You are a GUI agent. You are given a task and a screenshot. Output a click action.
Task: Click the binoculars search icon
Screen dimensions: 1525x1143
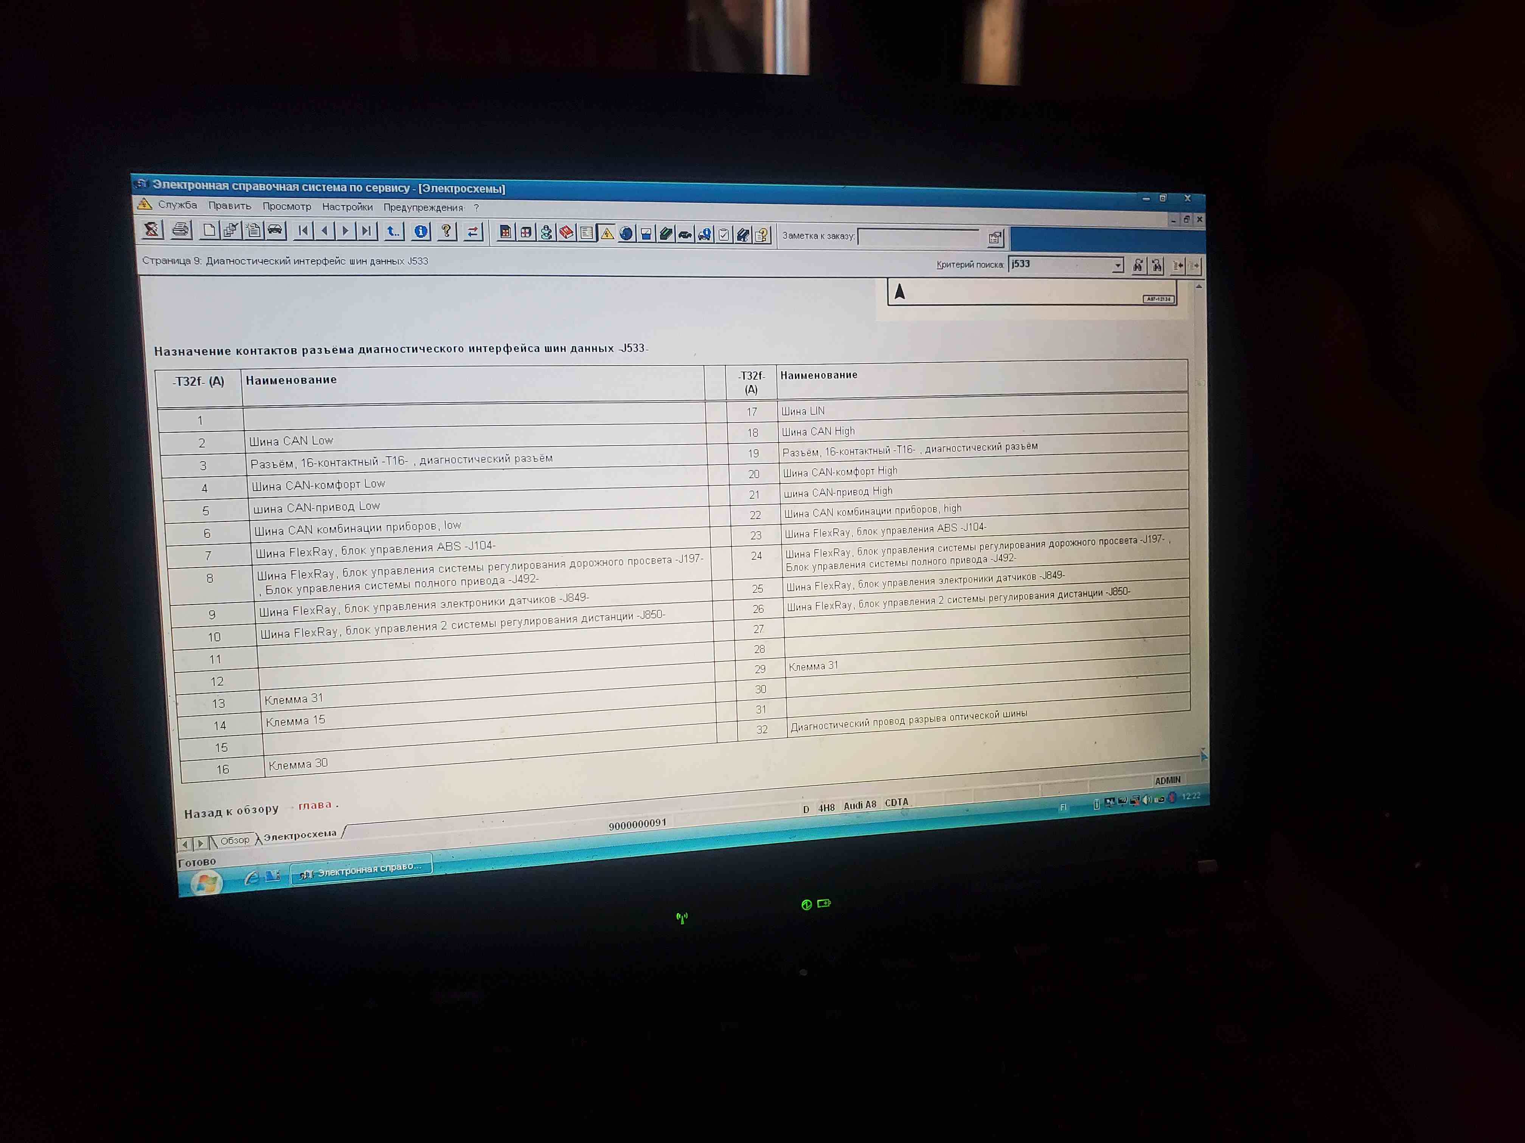point(1138,265)
